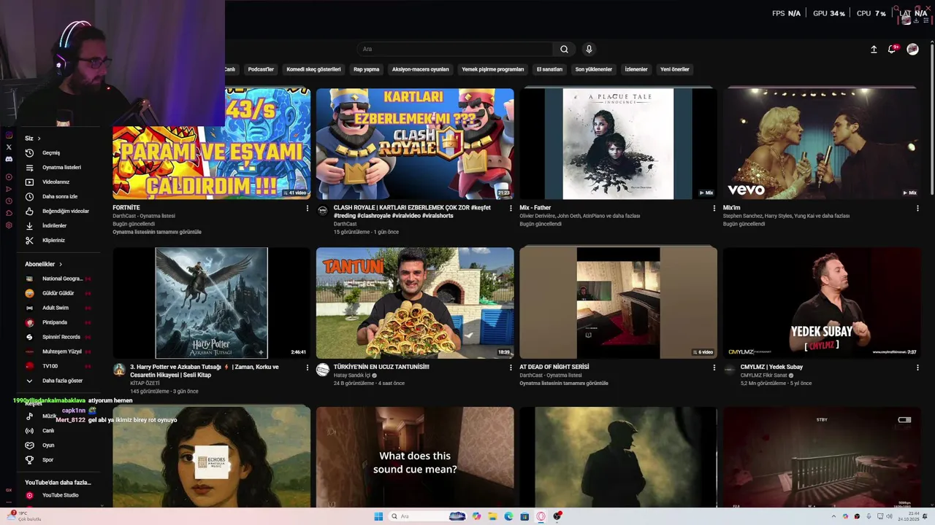The image size is (935, 525).
Task: Open options menu for FORTNITE playlist
Action: pos(307,208)
